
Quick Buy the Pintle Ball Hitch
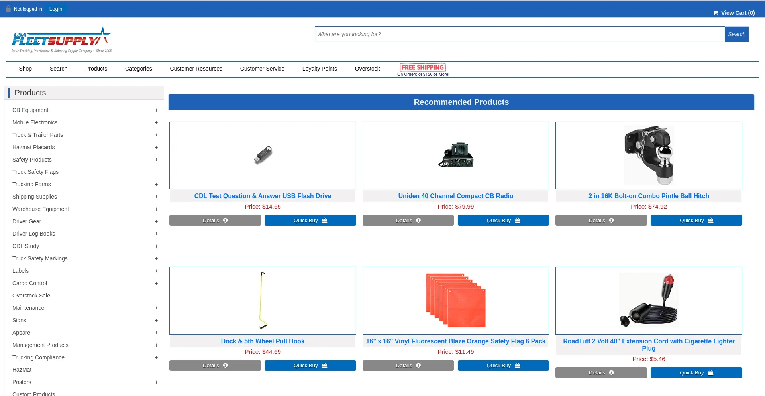tap(696, 221)
